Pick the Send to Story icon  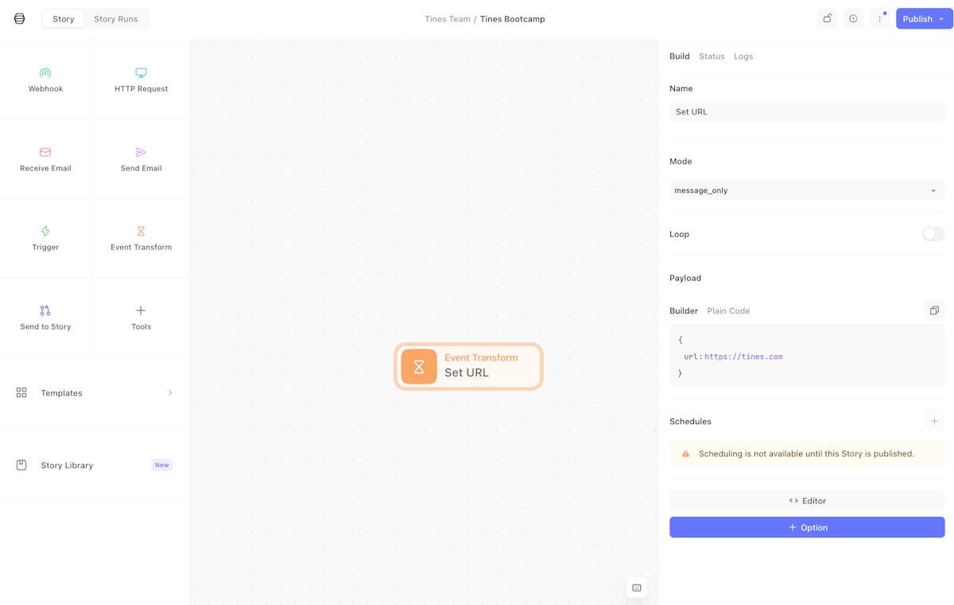click(45, 310)
